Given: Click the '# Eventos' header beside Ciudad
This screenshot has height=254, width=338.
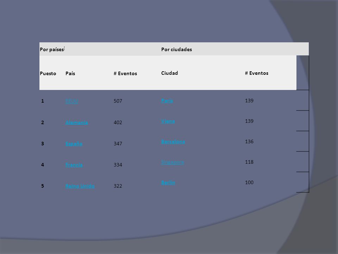Looking at the screenshot, I should click(x=257, y=73).
